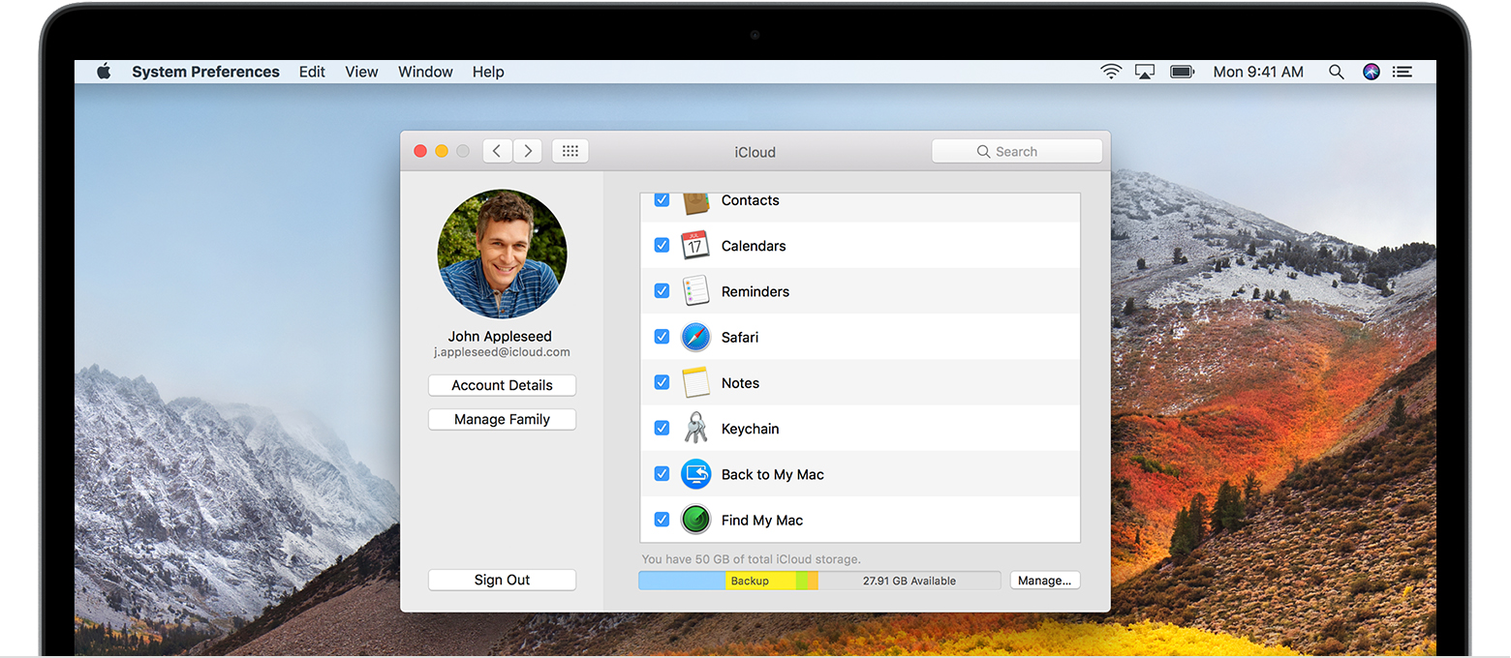Click the Search field
This screenshot has height=658, width=1511.
pos(1017,151)
